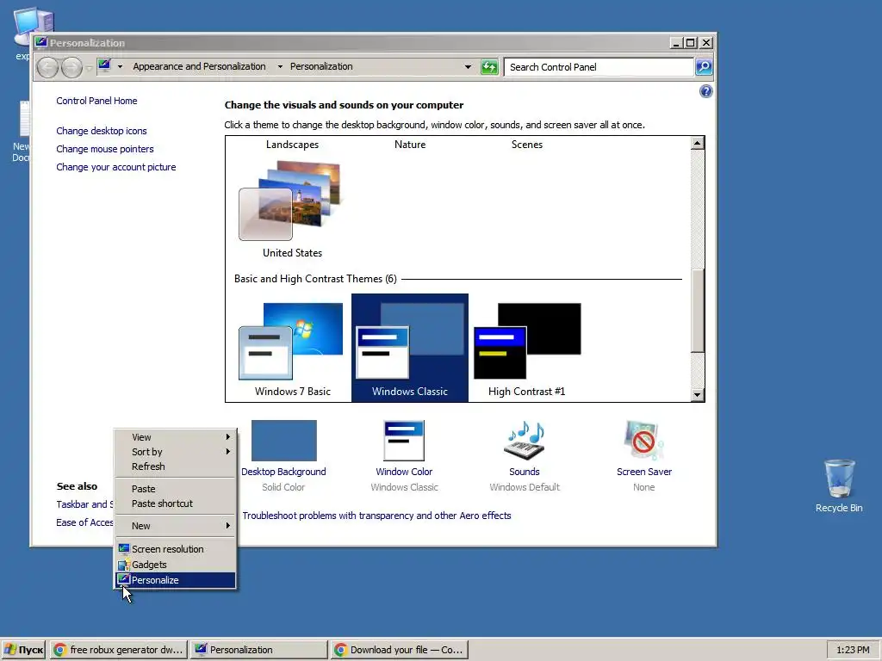Expand the root breadcrumb arrow after control panel icon
The image size is (882, 661).
(120, 66)
